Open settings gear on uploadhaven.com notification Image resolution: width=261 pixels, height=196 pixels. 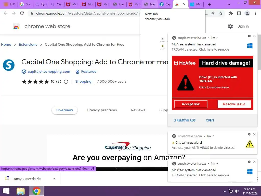click(249, 134)
